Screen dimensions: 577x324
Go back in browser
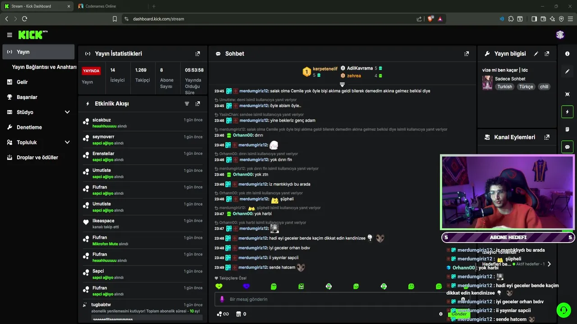pyautogui.click(x=6, y=19)
